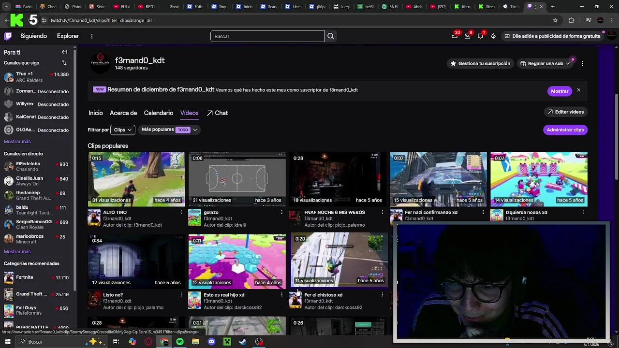Play the golazo clip thumbnail

[237, 179]
